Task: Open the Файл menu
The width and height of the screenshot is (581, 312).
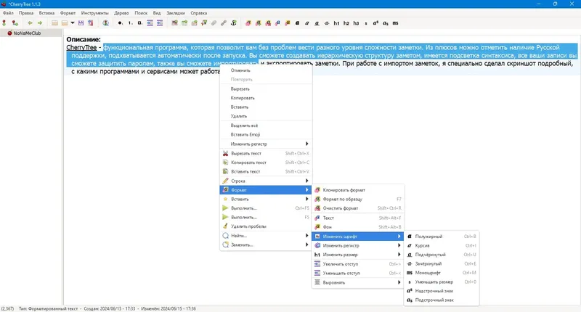Action: click(8, 13)
